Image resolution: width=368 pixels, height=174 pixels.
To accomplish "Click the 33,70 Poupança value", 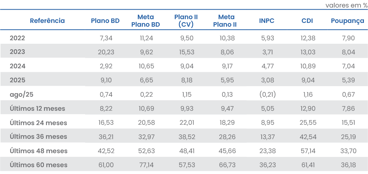I will [x=349, y=151].
